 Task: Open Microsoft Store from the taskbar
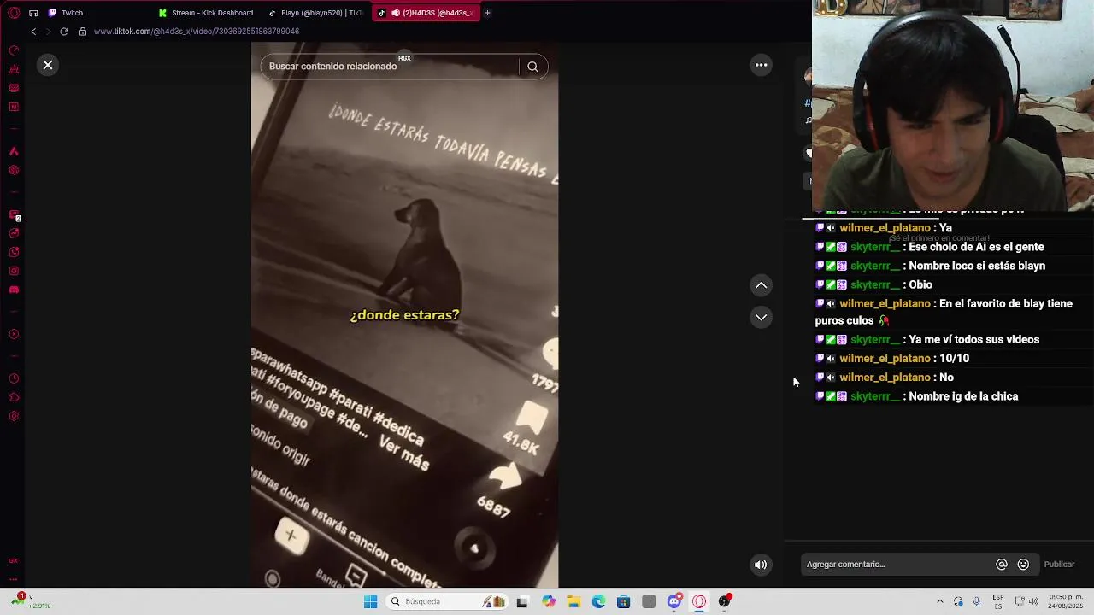[x=623, y=601]
